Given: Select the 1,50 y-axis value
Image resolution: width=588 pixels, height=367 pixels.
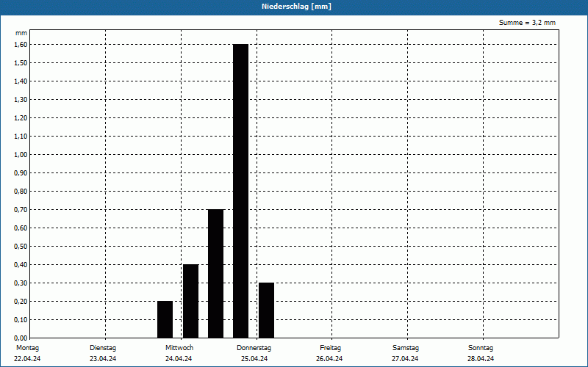Looking at the screenshot, I should pos(21,62).
